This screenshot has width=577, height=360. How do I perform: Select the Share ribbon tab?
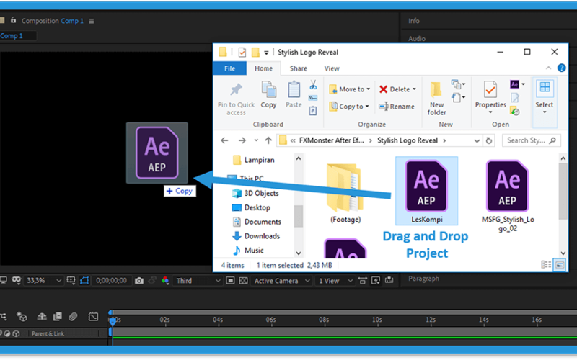click(298, 68)
